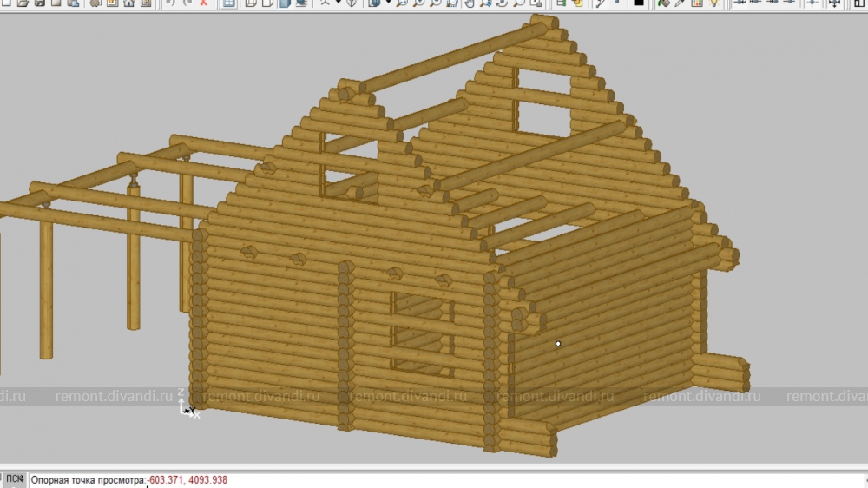The height and width of the screenshot is (488, 868).
Task: Click the black color swatch in toolbar
Action: tap(639, 3)
